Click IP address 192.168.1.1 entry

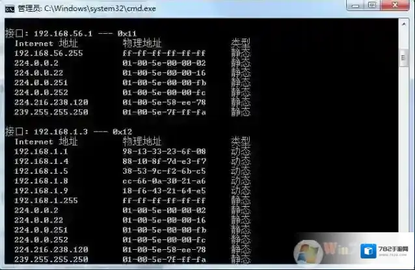click(x=41, y=151)
